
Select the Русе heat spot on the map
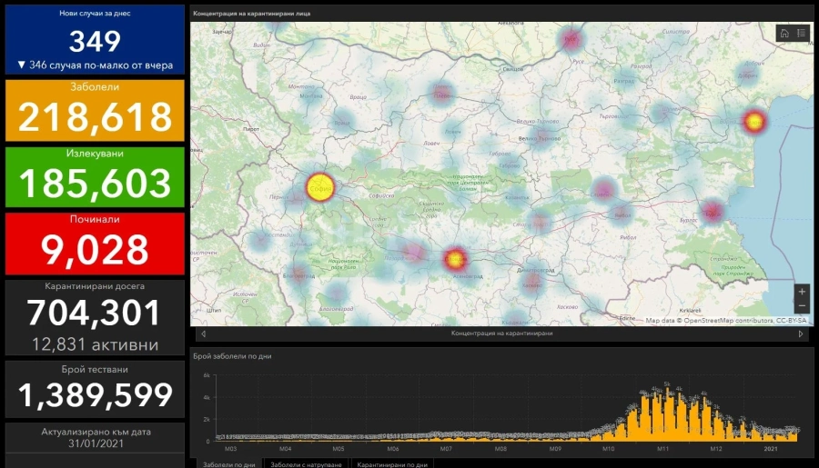pyautogui.click(x=571, y=39)
